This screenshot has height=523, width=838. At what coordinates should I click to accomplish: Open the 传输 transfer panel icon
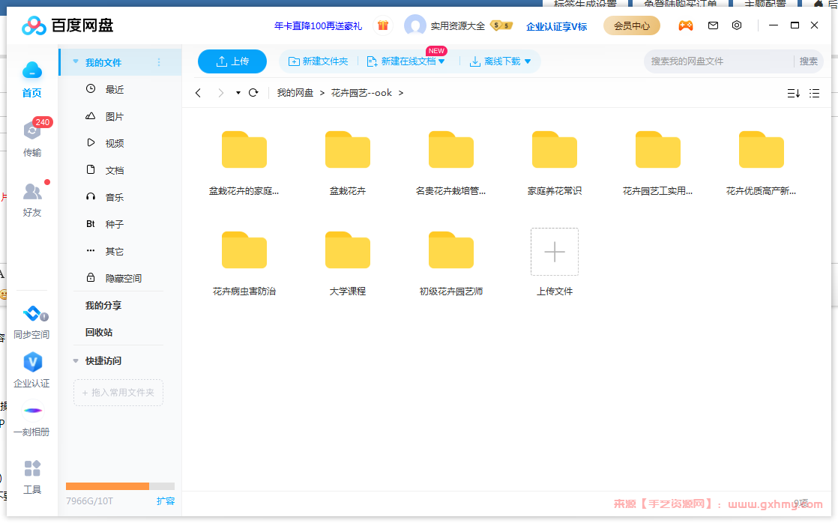(32, 131)
